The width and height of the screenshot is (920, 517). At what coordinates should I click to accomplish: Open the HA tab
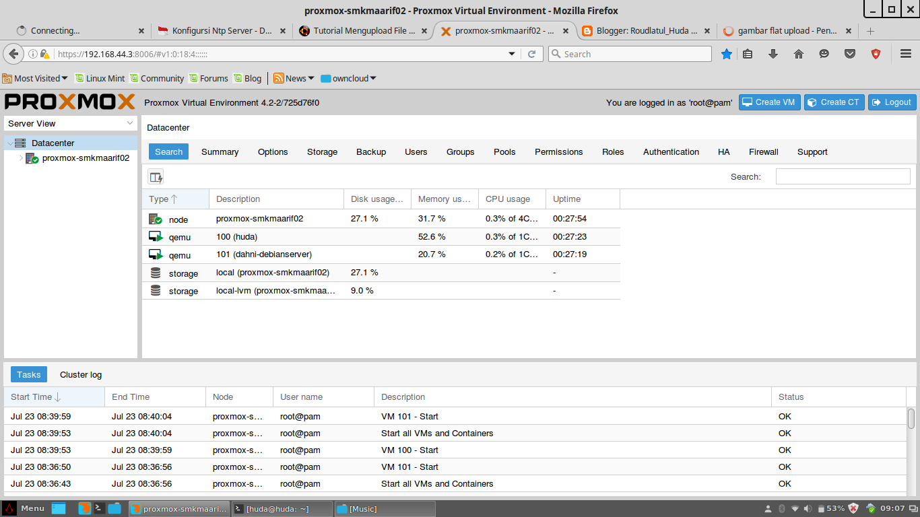click(723, 151)
